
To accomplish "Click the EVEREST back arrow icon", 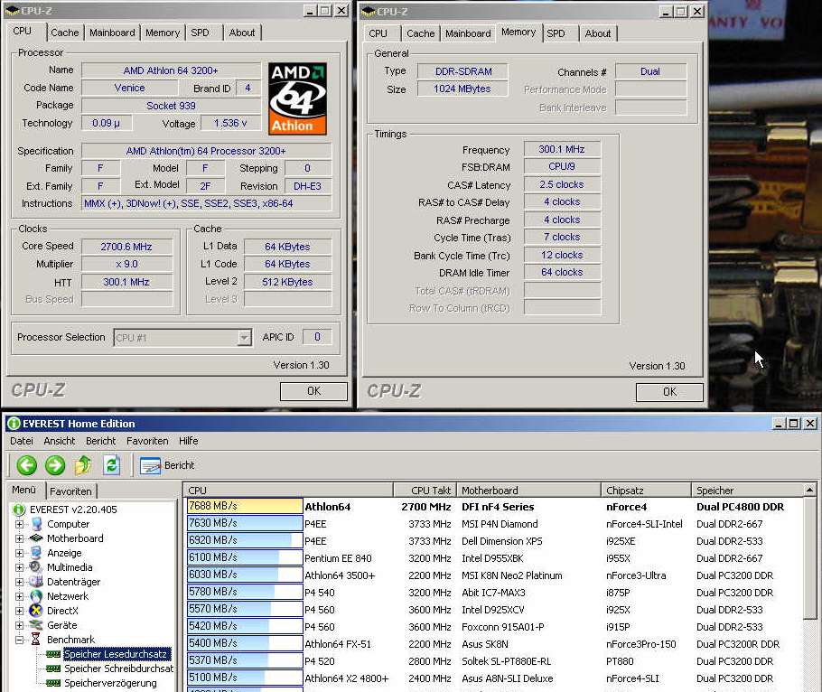I will pos(27,465).
